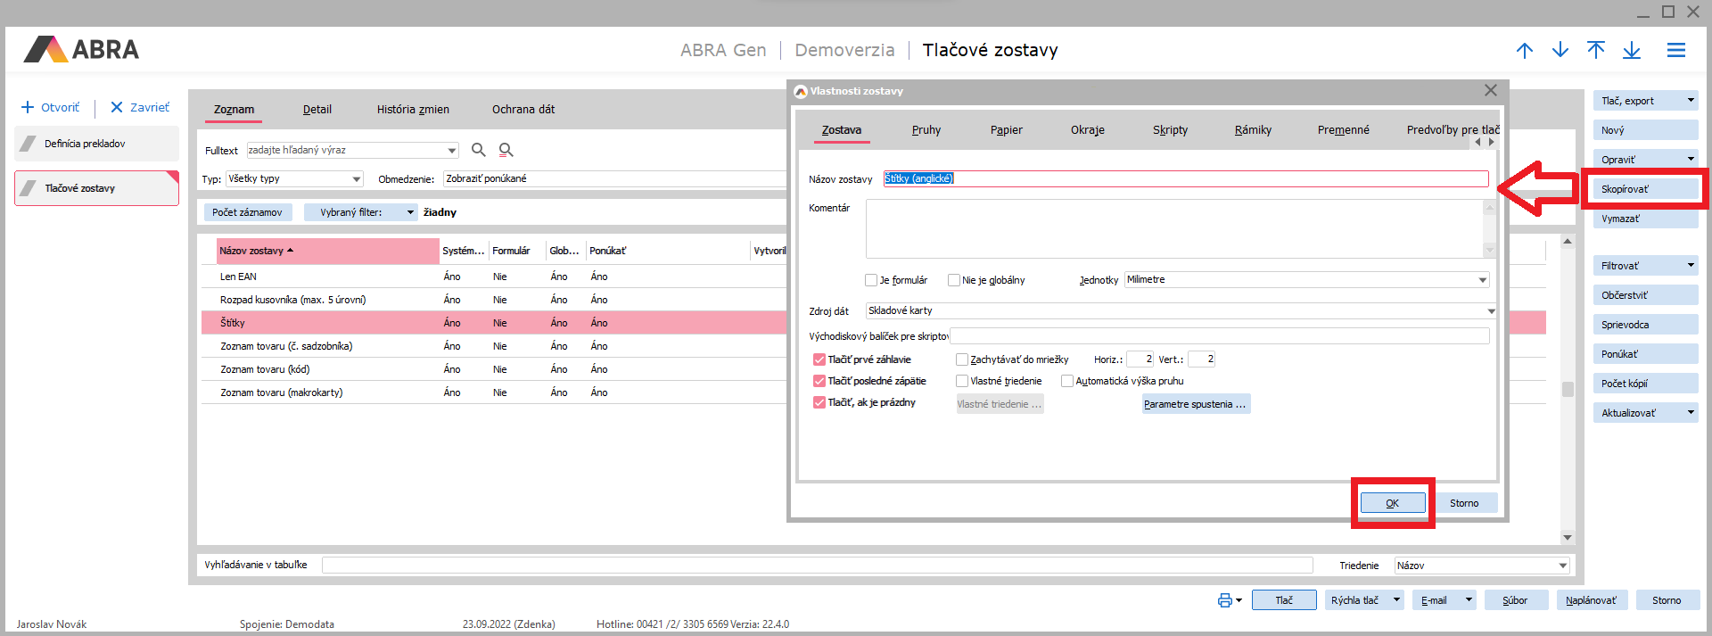Close the Vlastnosti zostavy dialog

(x=1490, y=90)
